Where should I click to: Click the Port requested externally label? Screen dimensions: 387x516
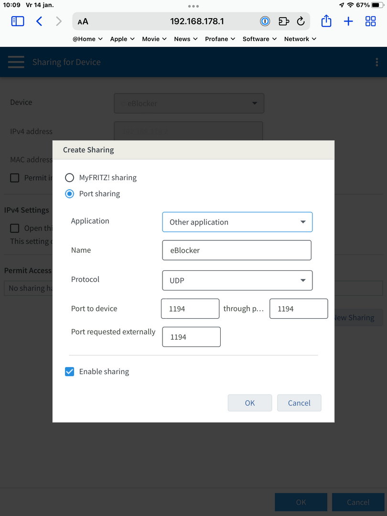tap(113, 332)
